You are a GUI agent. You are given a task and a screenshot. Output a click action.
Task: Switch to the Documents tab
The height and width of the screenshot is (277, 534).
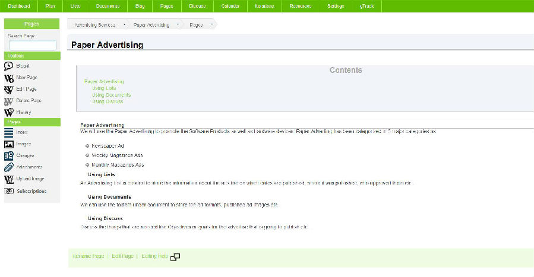point(107,6)
